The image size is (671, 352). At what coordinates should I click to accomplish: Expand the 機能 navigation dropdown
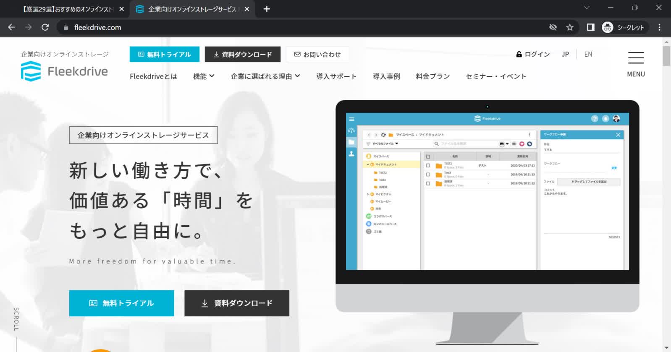point(204,76)
